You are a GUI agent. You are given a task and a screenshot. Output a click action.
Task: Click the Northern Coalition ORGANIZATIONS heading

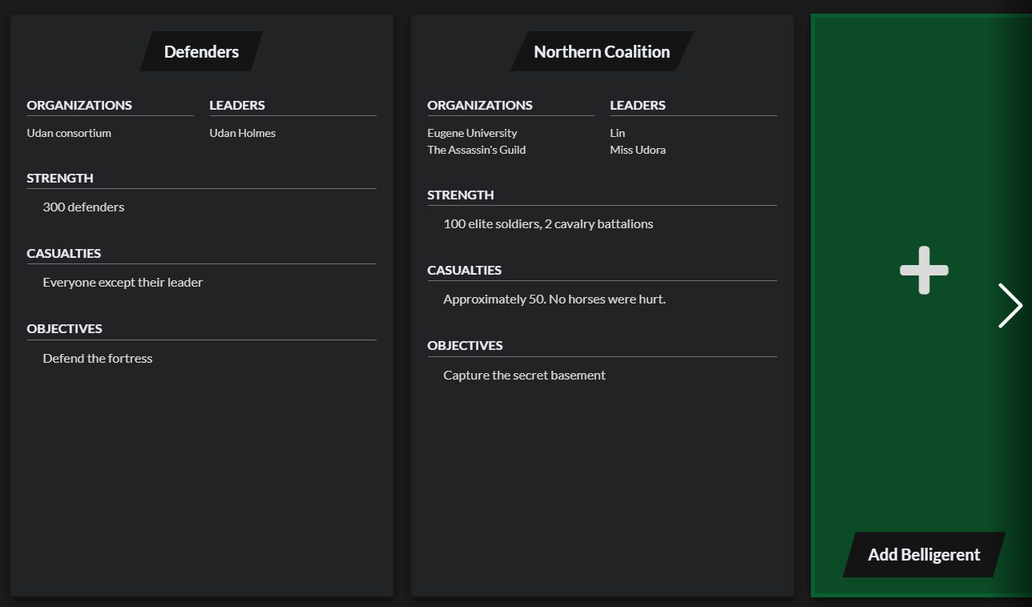(x=480, y=105)
